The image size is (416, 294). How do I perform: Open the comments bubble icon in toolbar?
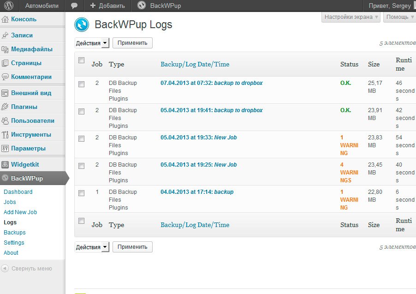click(x=74, y=6)
